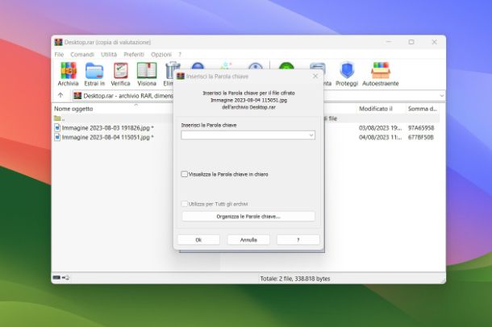Expand the Parola chiave combo box arrow
Viewport: 492px width, 327px height.
tap(311, 135)
